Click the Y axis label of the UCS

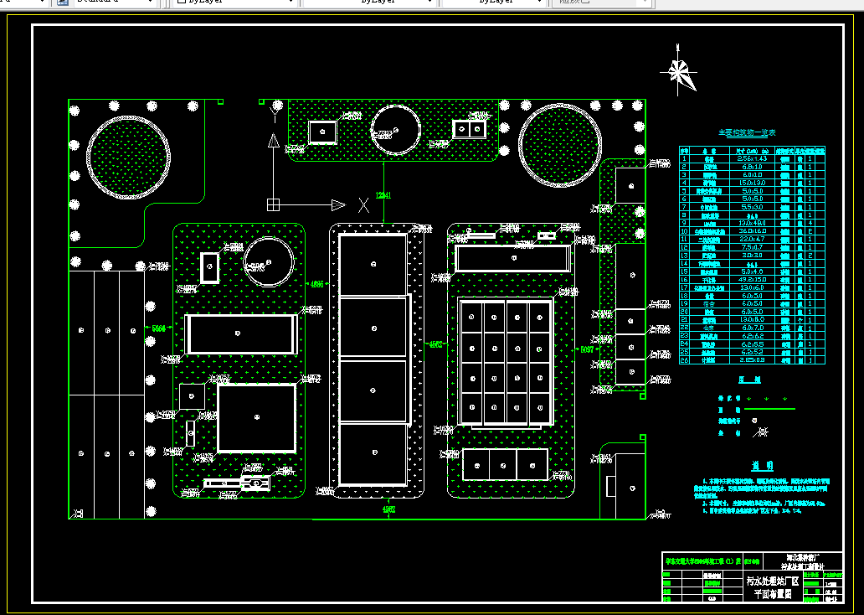(273, 114)
